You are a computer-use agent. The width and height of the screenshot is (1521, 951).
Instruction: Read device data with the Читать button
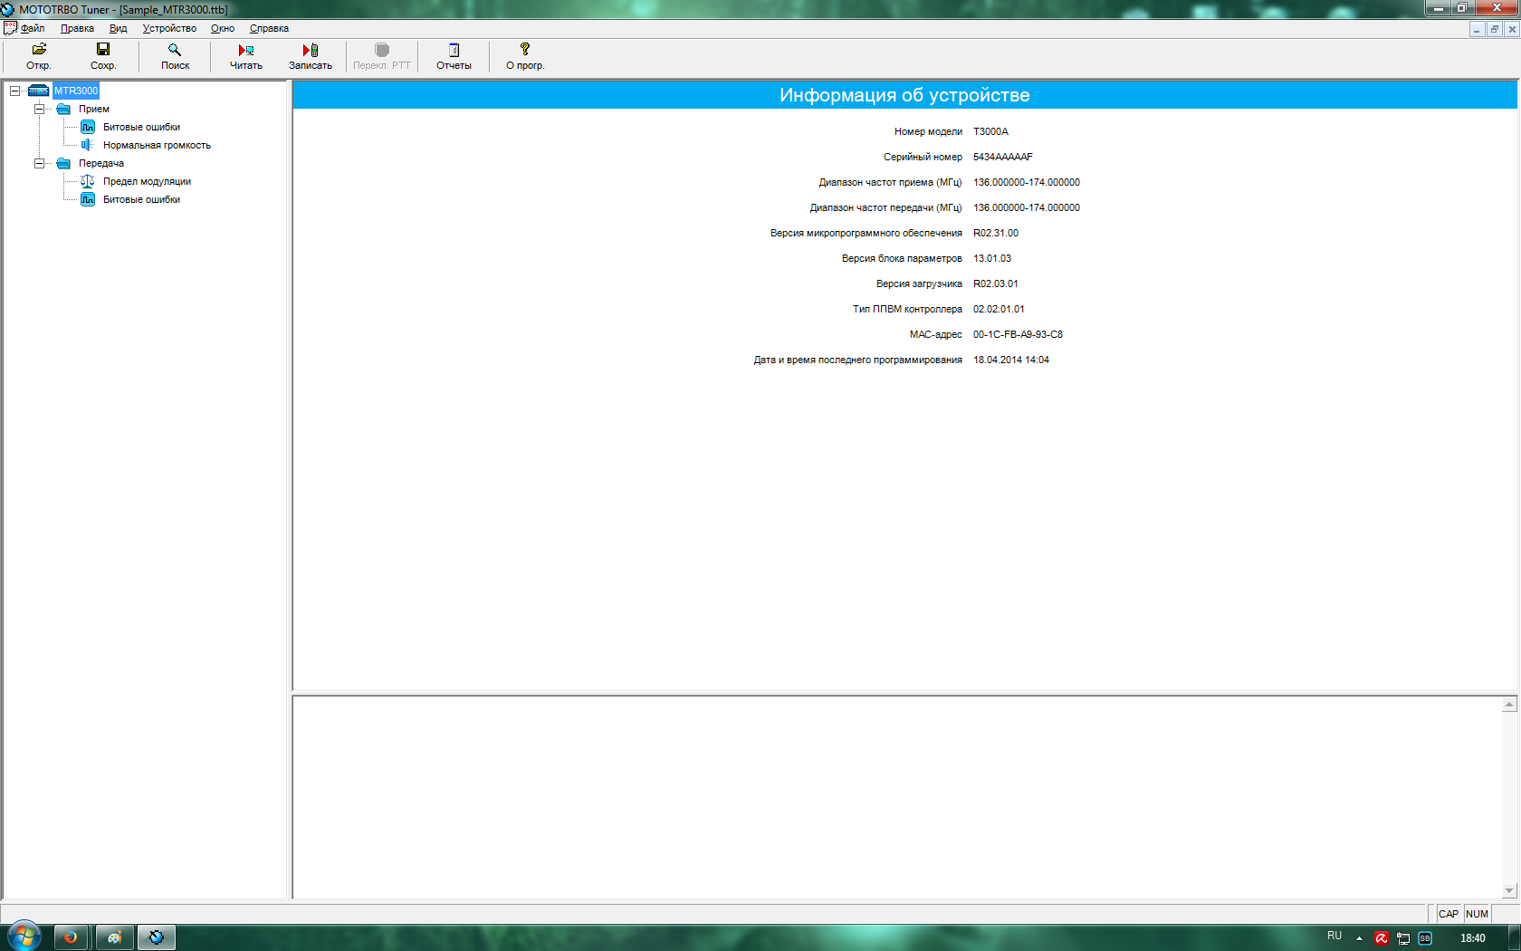point(245,56)
